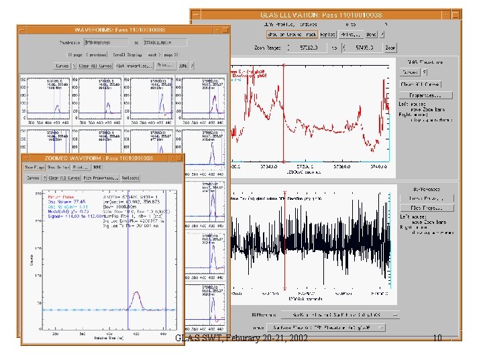
Task: Open the 'minus' curve selection dropdown
Action: [325, 328]
